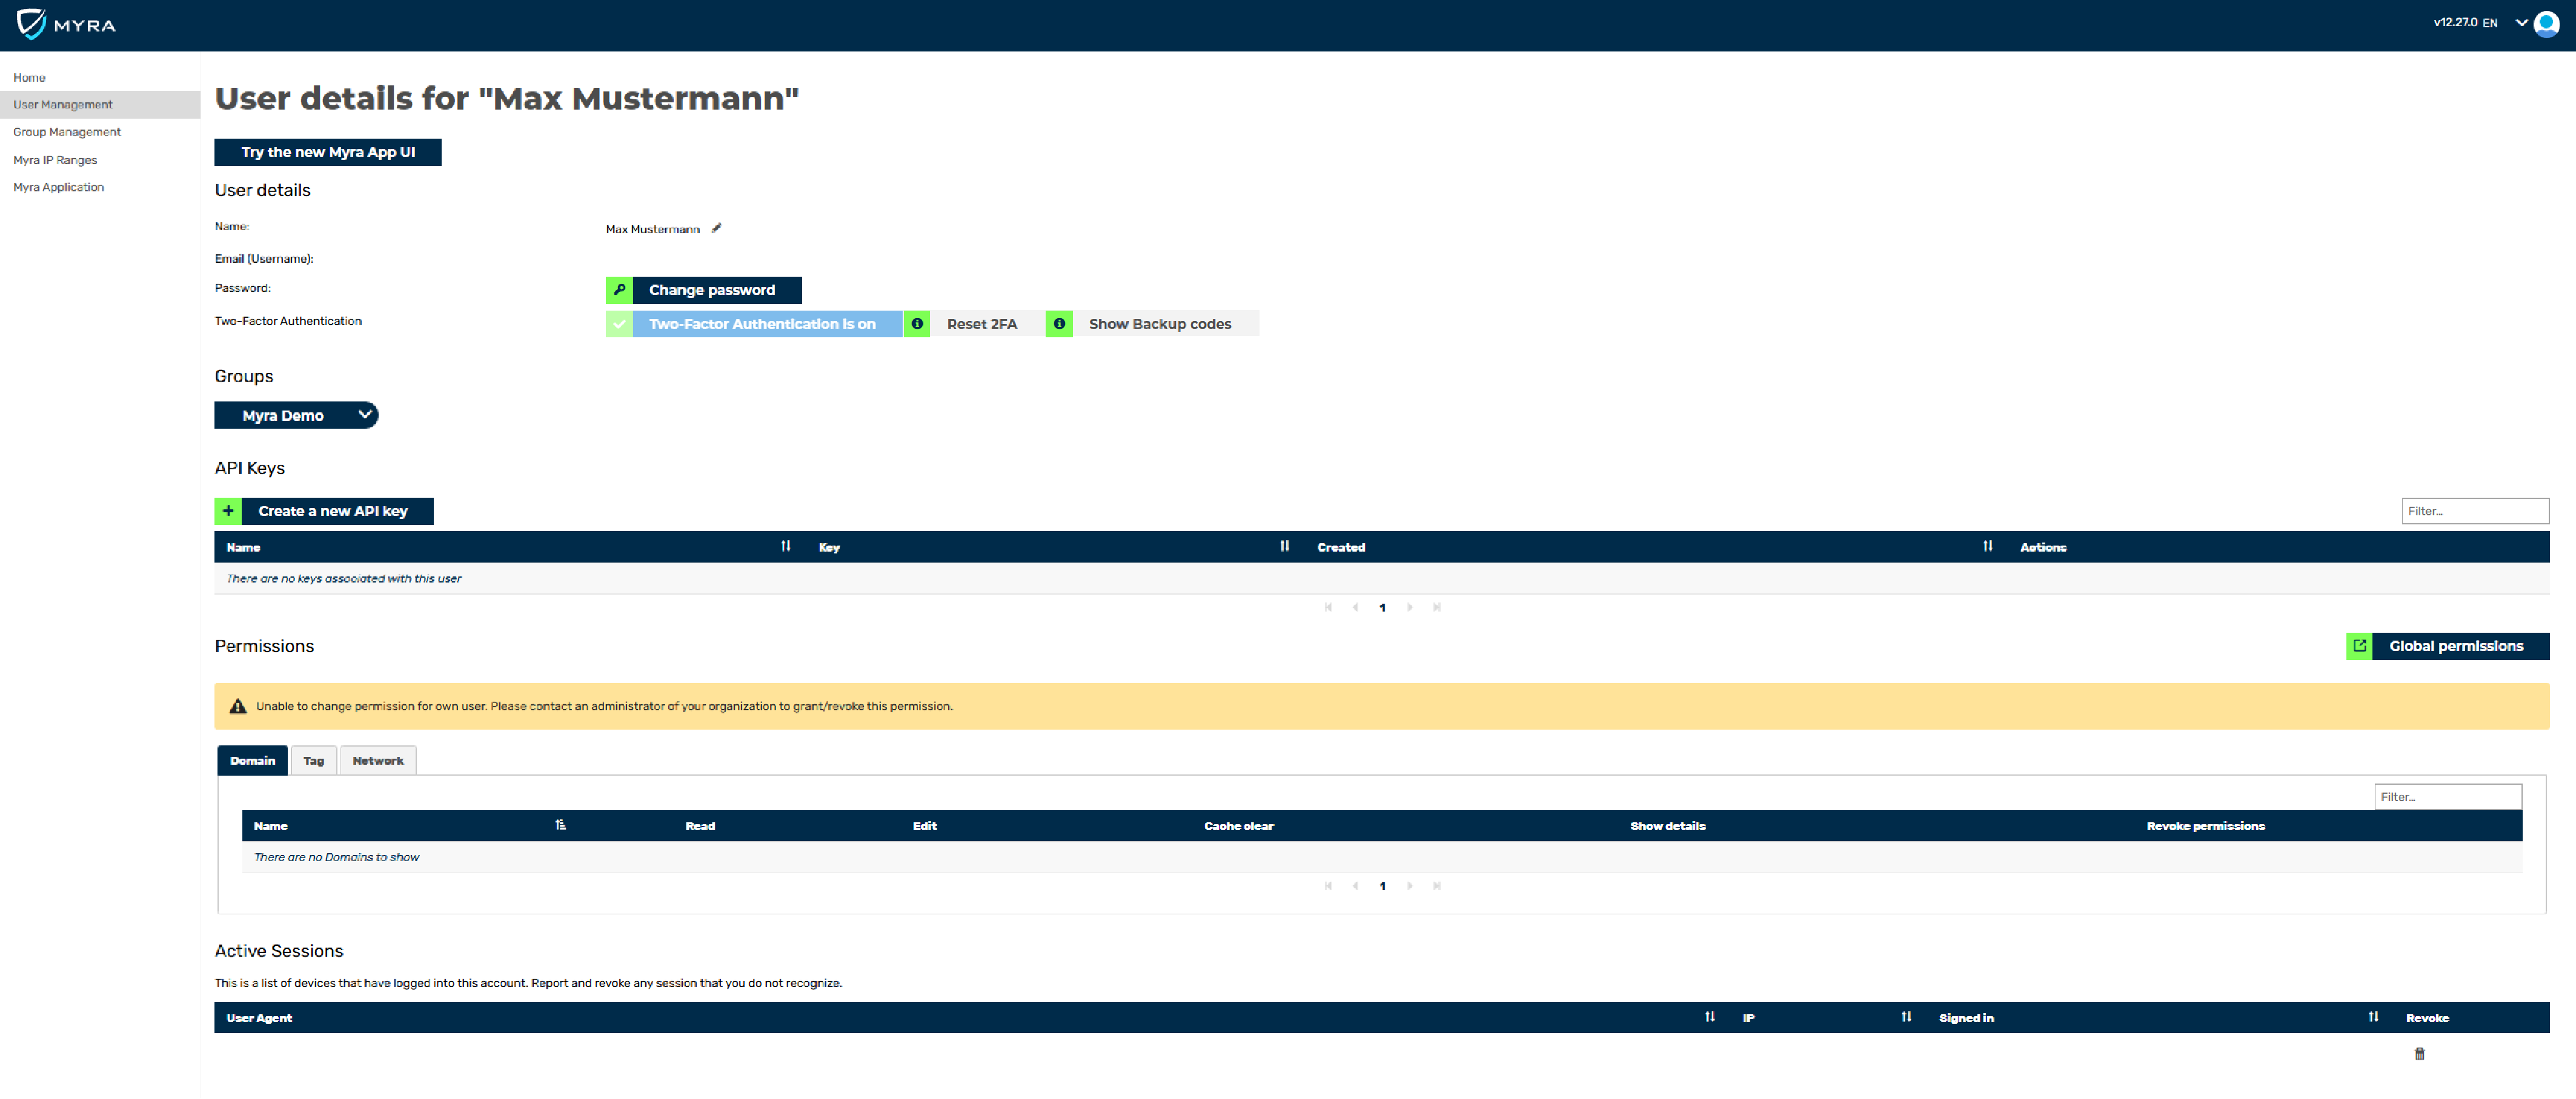2576x1099 pixels.
Task: Sort sessions by Signed in arrows
Action: tap(2374, 1016)
